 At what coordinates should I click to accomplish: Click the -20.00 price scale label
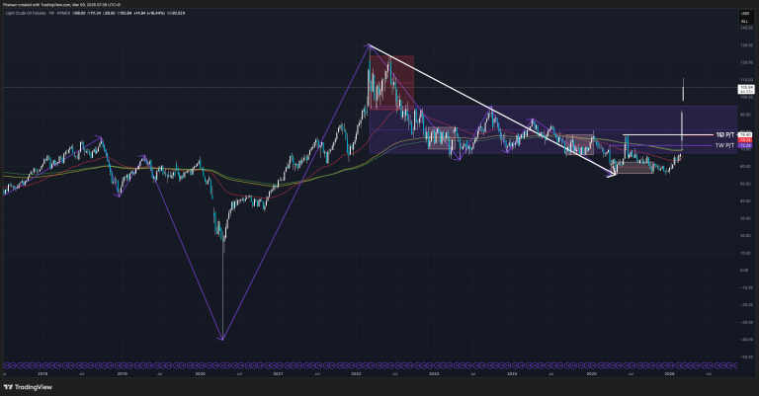click(746, 305)
